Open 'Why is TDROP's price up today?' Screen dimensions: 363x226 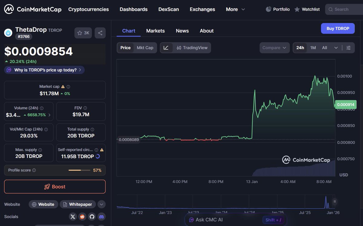point(44,70)
